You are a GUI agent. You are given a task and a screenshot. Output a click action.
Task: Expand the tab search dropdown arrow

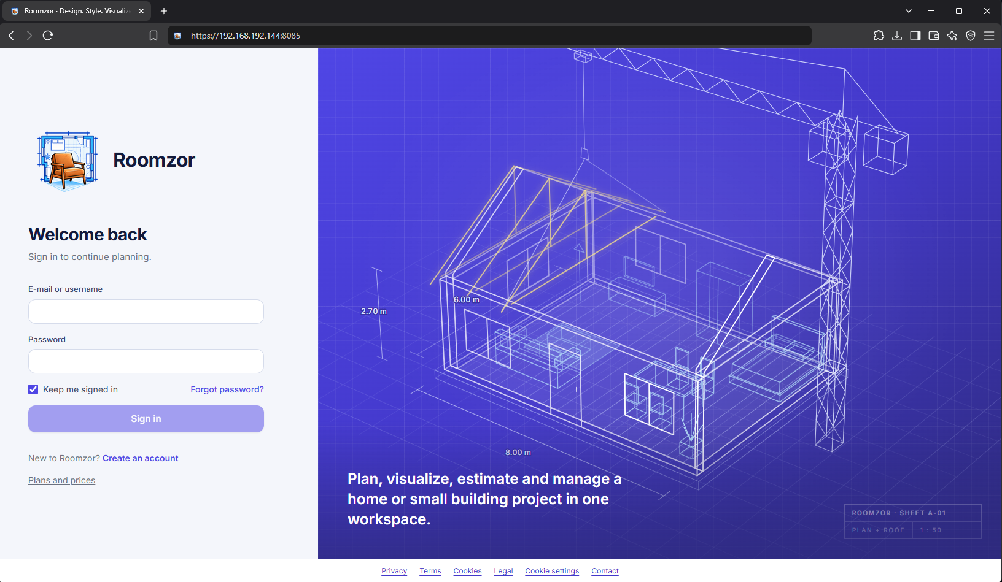click(909, 11)
